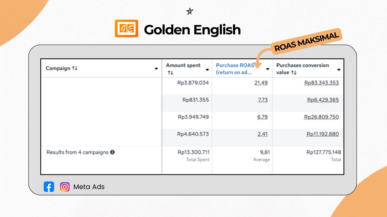The width and height of the screenshot is (387, 217).
Task: Click total spent Rp13.300.711
Action: pyautogui.click(x=194, y=152)
